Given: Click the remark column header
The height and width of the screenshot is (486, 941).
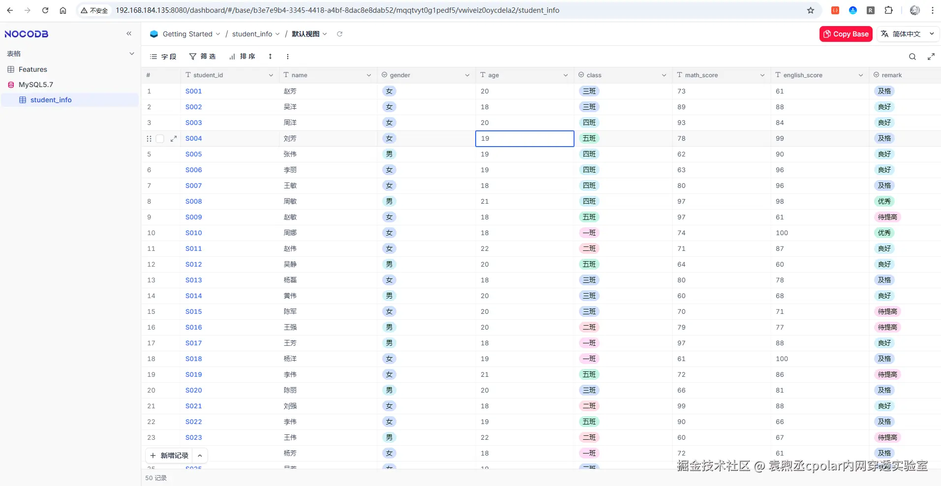Looking at the screenshot, I should [905, 75].
